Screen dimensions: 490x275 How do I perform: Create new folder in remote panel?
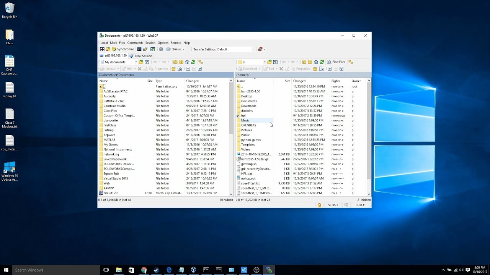(x=315, y=69)
